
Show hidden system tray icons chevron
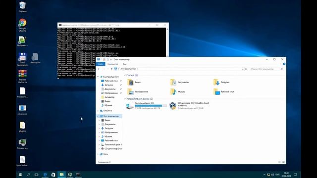[x=264, y=175]
